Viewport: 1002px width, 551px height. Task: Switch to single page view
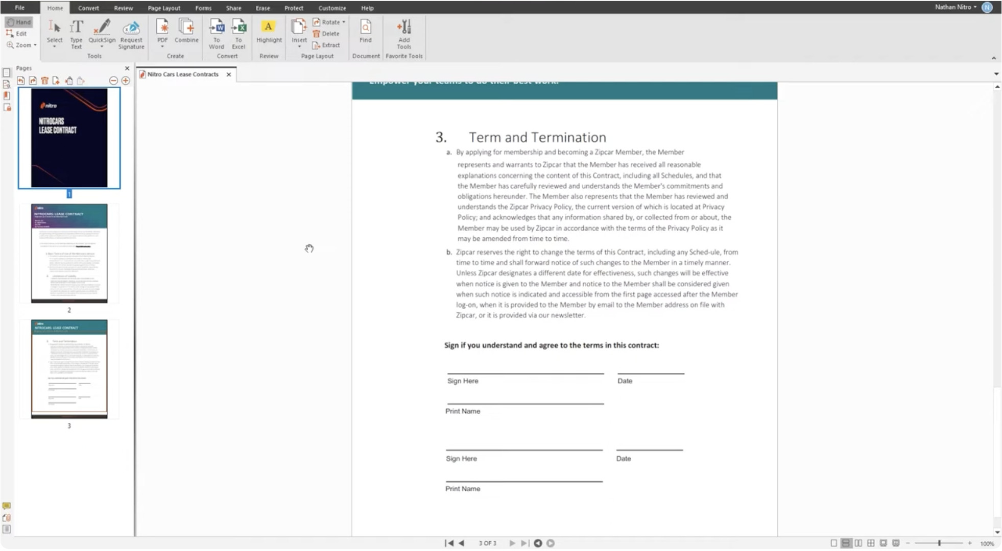(x=834, y=543)
